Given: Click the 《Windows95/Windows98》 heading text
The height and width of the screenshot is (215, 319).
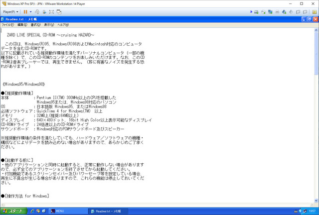Looking at the screenshot, I should [23, 84].
